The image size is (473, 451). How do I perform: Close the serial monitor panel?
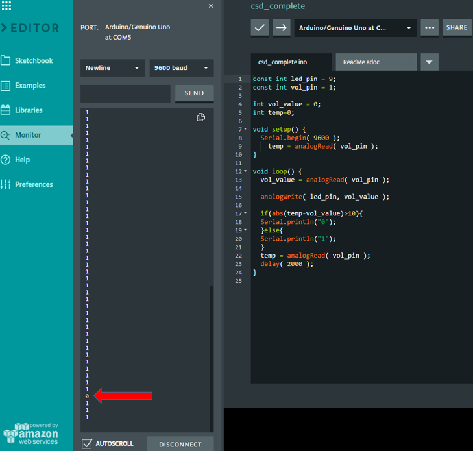(211, 6)
